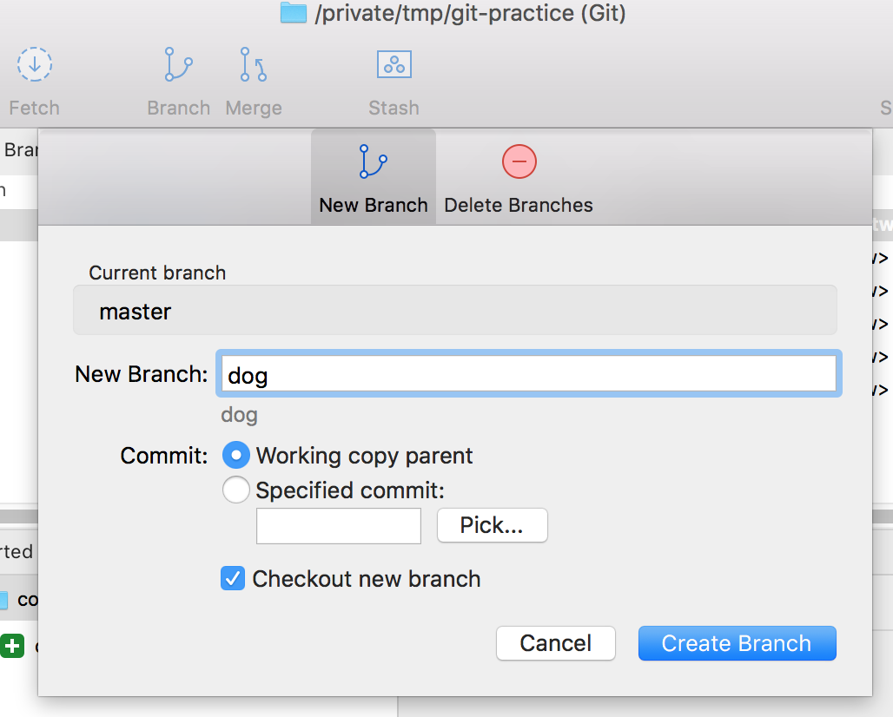The image size is (893, 717).
Task: Open the Stash tool
Action: [394, 63]
